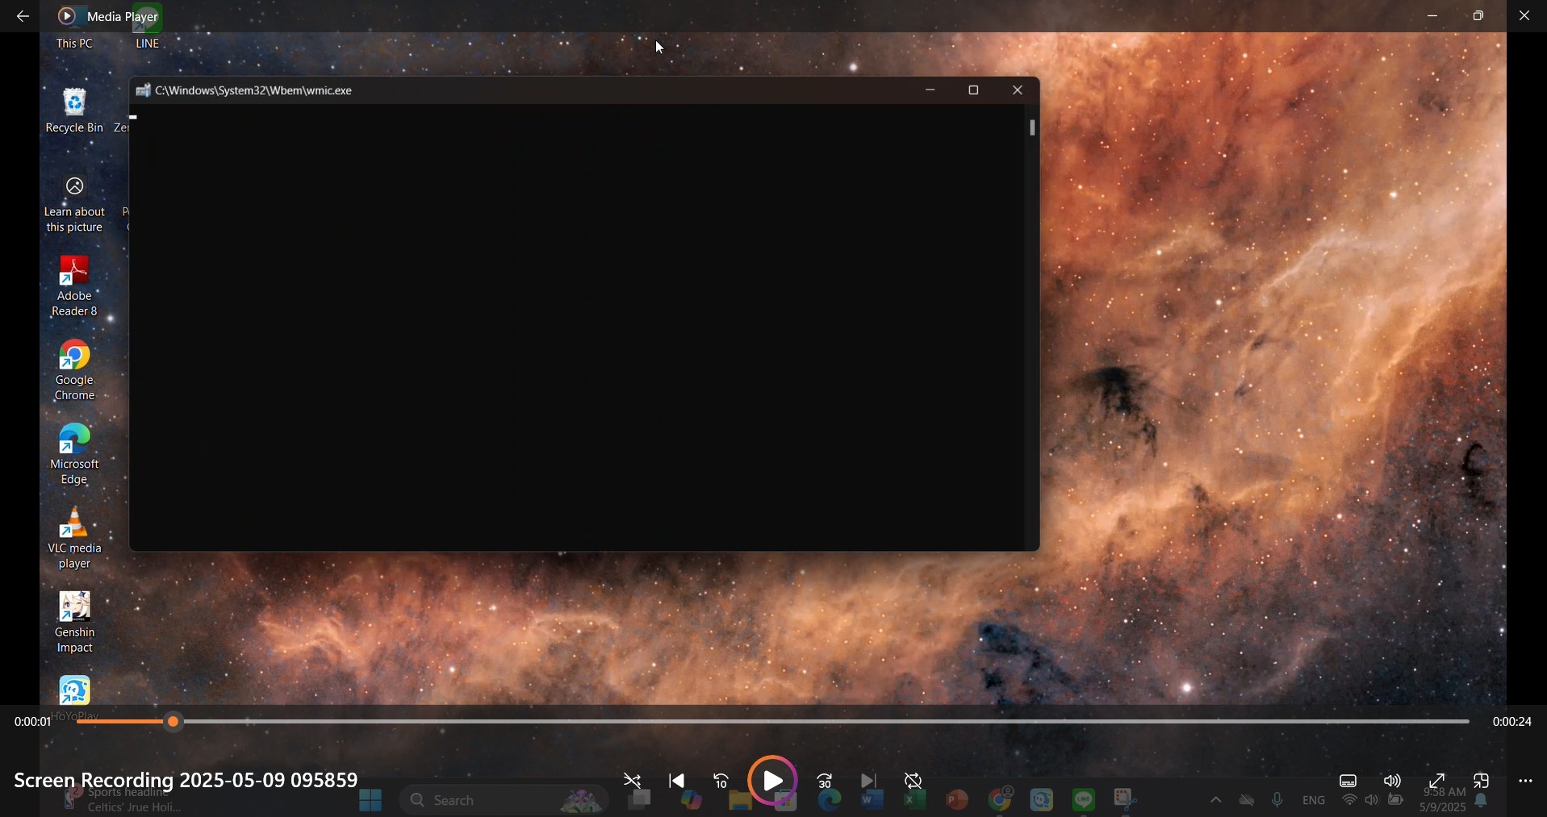Toggle shuffle mode in Media Player
Viewport: 1547px width, 817px height.
633,781
